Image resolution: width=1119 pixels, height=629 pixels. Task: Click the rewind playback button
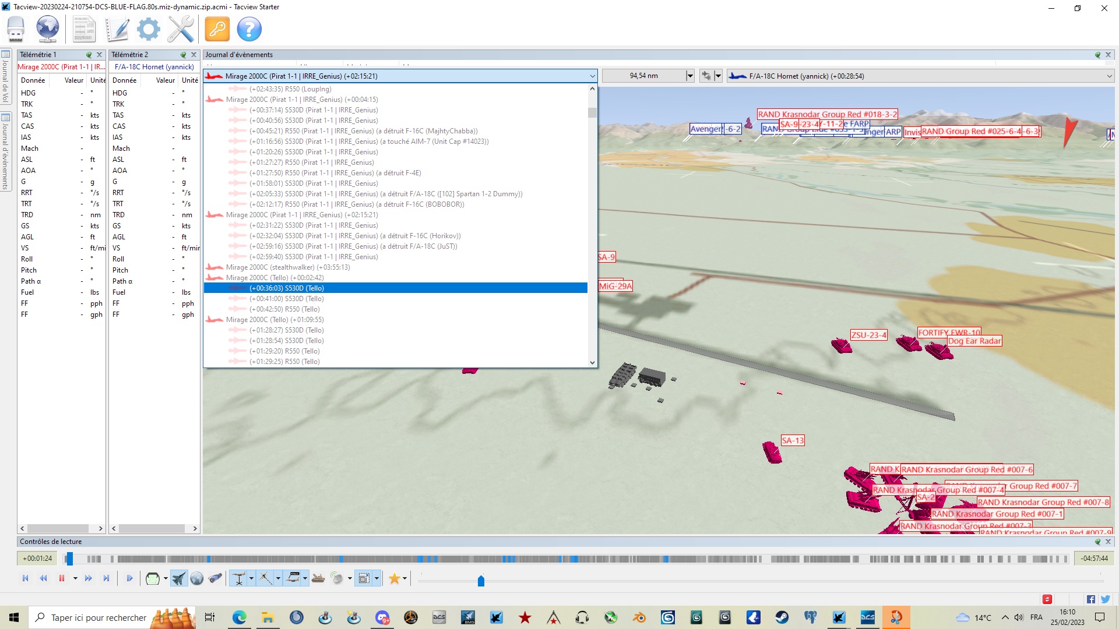pyautogui.click(x=43, y=578)
